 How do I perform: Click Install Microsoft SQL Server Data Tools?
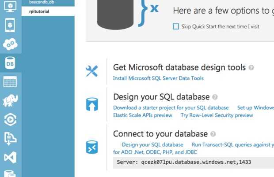(x=159, y=78)
